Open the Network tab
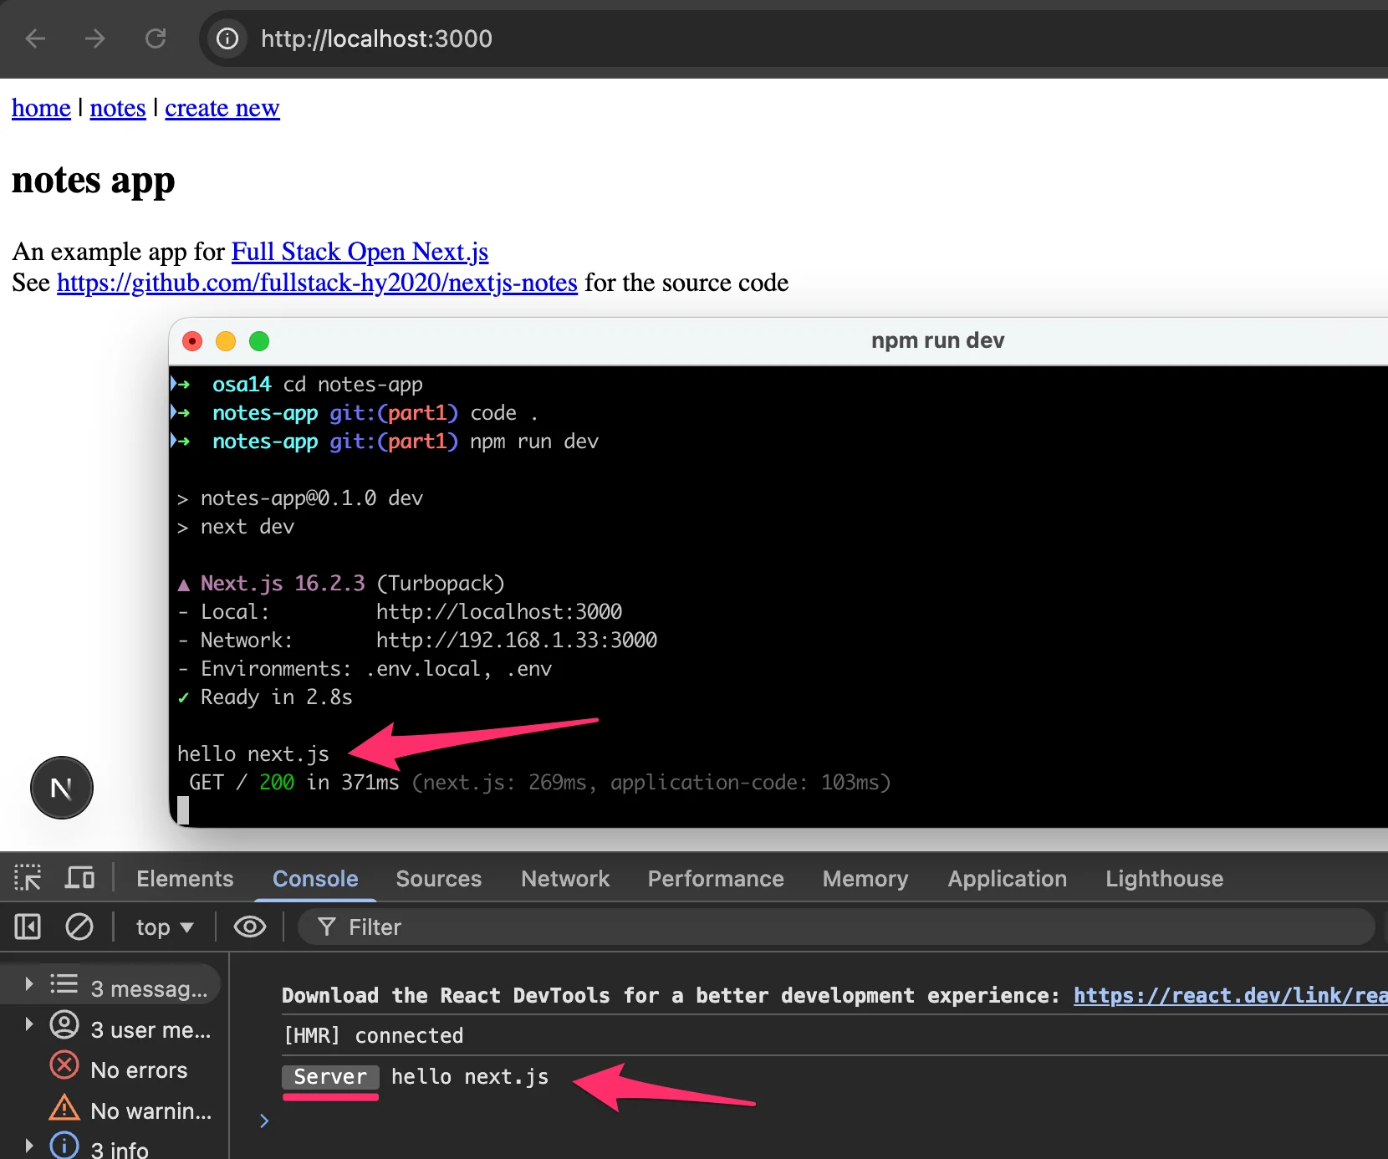Viewport: 1388px width, 1159px height. click(565, 878)
